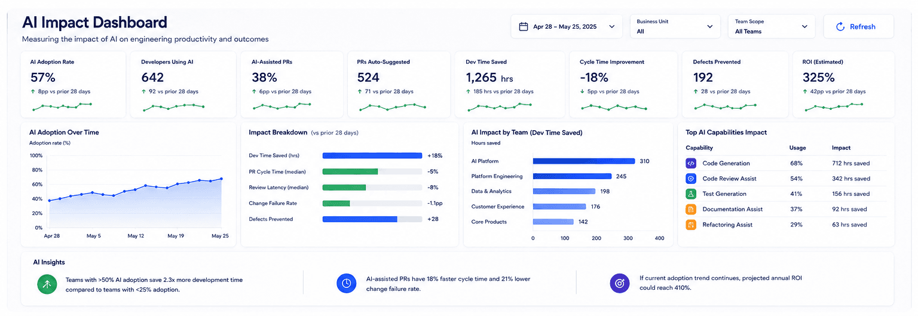Click the Defects Prevented breakdown bar
Screen dimensions: 918x316
372,219
